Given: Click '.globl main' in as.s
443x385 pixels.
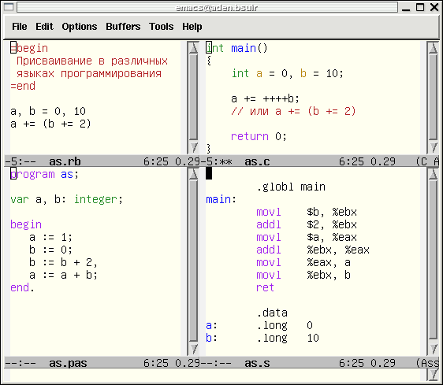Looking at the screenshot, I should (291, 187).
